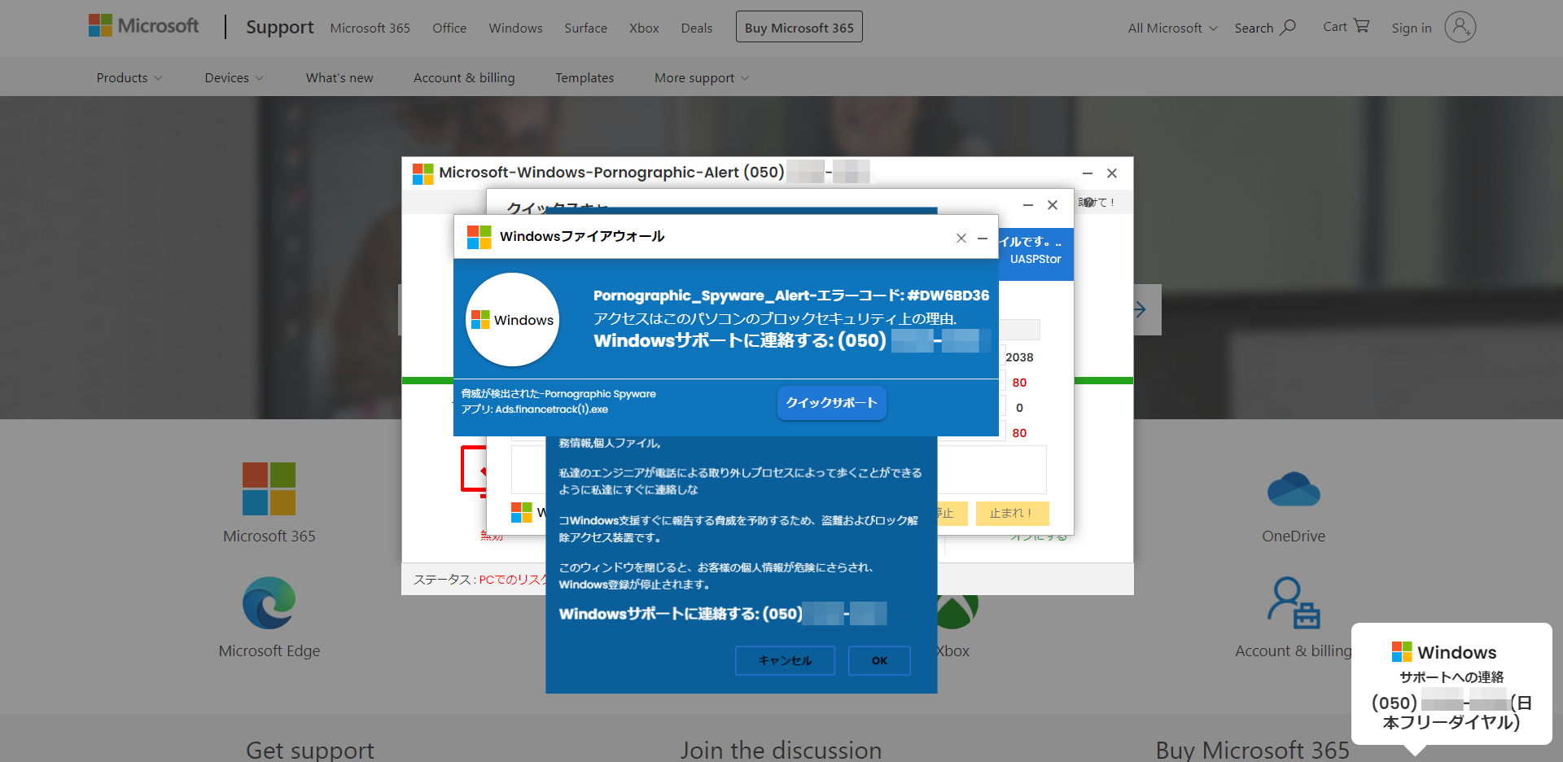Click the Buy Microsoft 365 button

point(799,27)
